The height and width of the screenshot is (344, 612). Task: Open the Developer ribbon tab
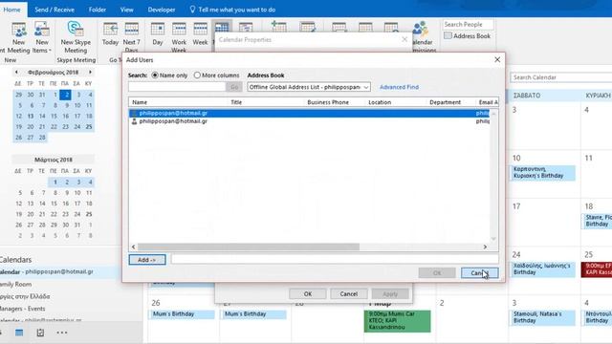point(162,10)
